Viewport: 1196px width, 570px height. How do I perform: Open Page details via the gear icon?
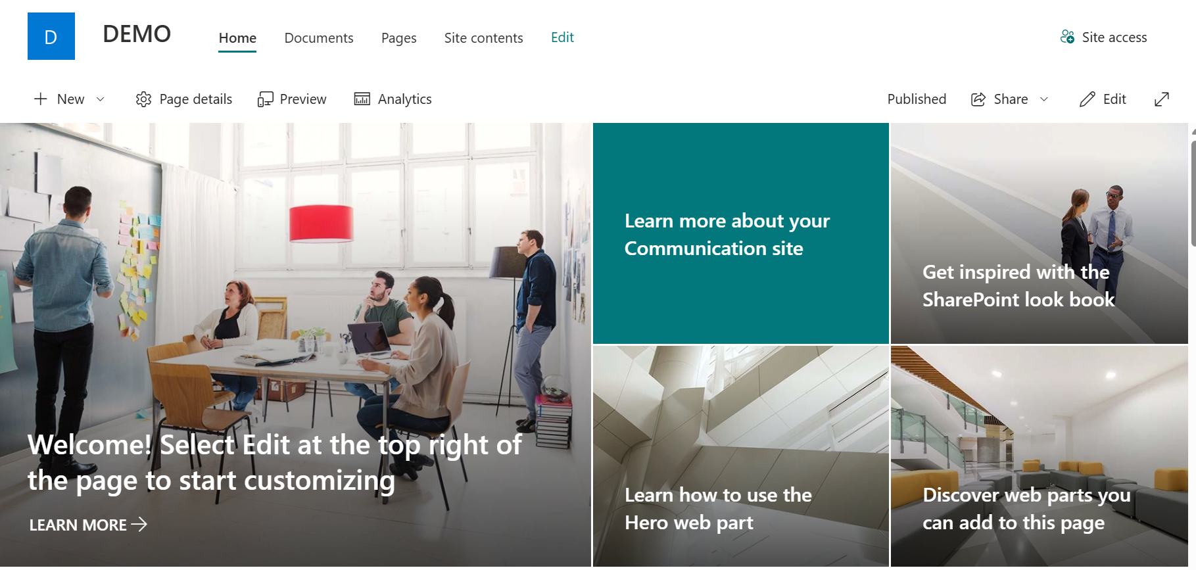pyautogui.click(x=143, y=99)
